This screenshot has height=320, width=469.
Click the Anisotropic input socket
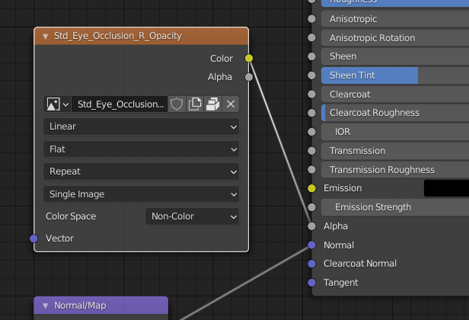click(x=311, y=19)
